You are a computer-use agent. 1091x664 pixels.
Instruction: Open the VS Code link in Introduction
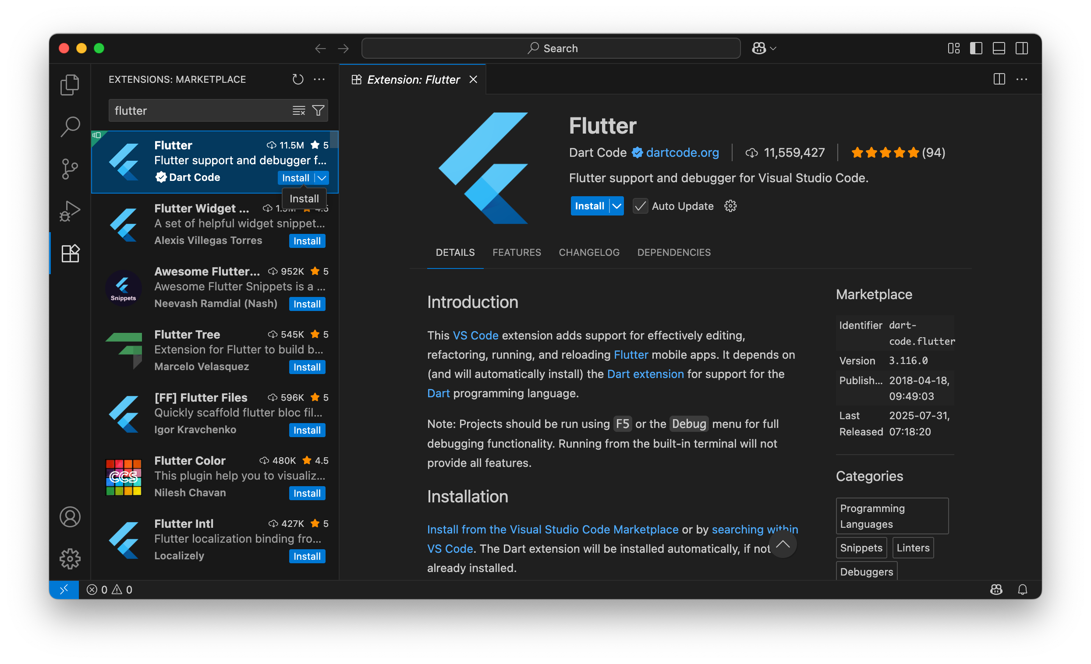click(x=475, y=336)
